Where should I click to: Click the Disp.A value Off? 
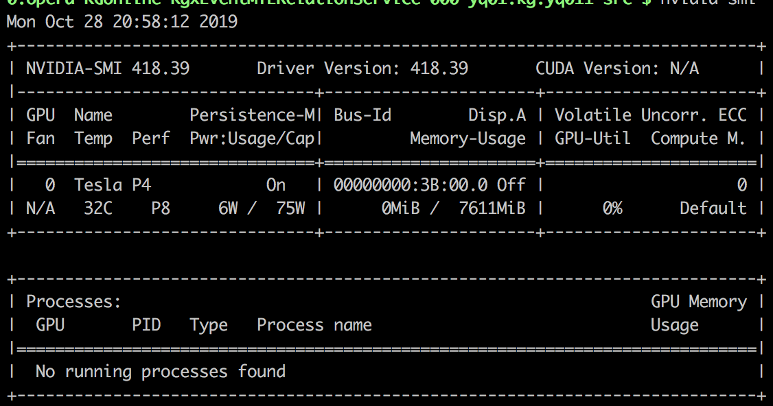511,184
